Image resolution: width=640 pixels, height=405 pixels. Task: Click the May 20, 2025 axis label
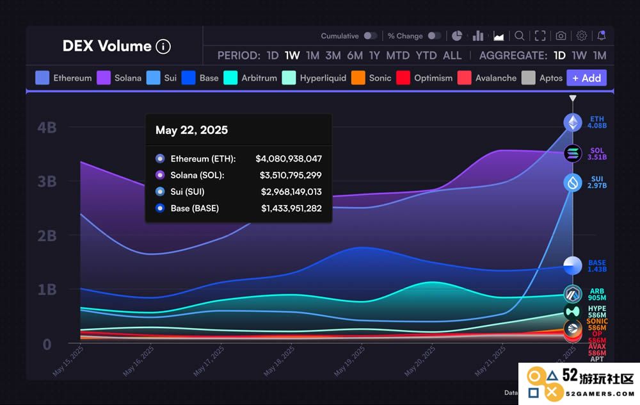[x=420, y=360]
